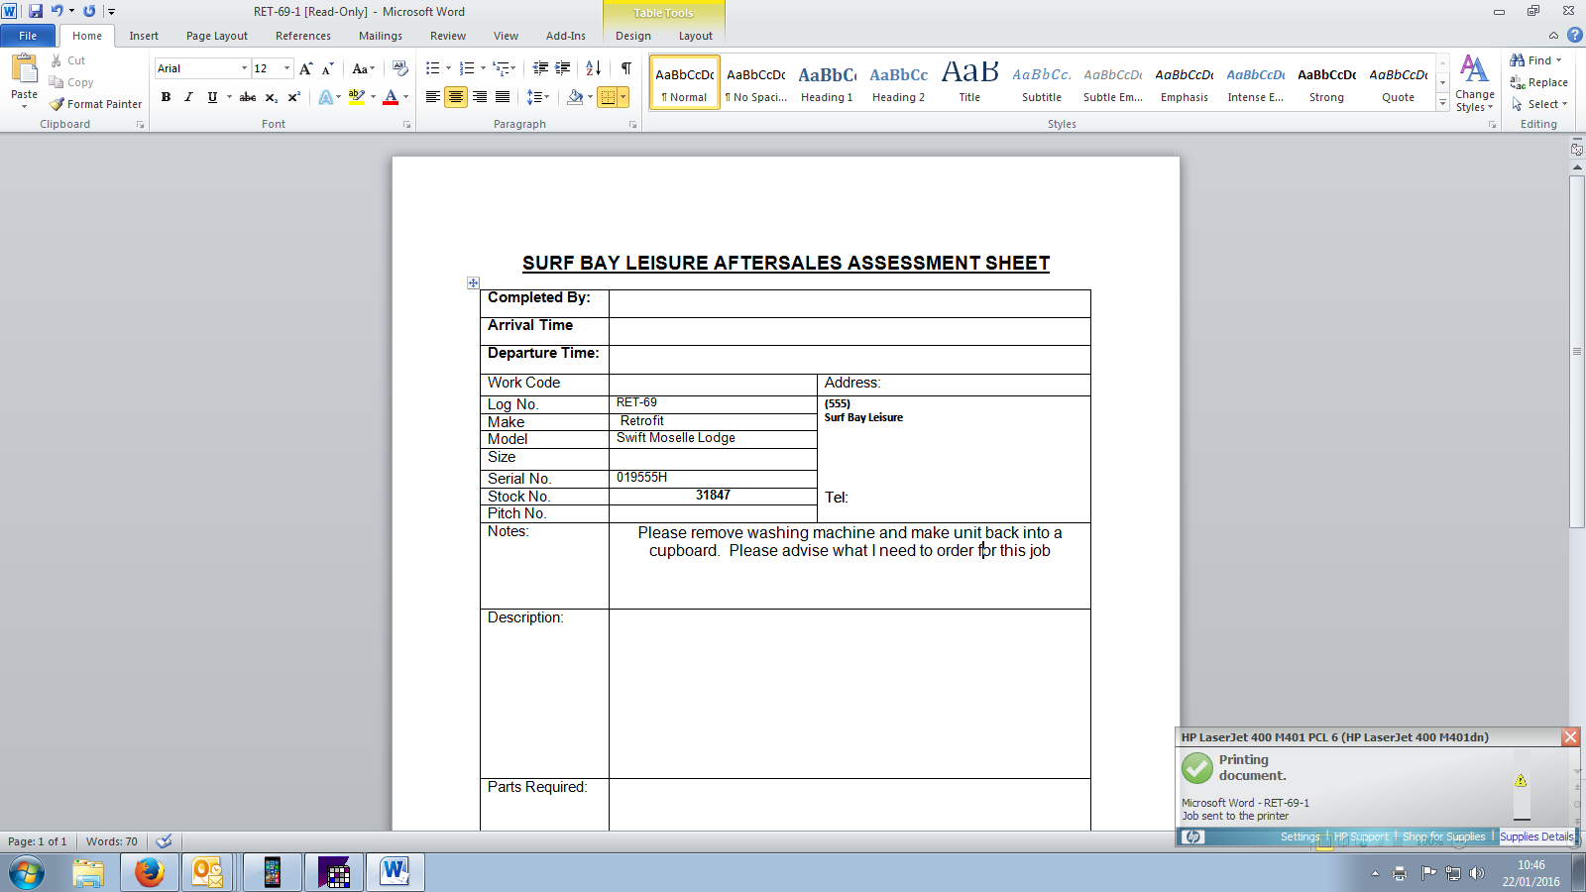Image resolution: width=1586 pixels, height=892 pixels.
Task: Click Replace in the Editing group
Action: pyautogui.click(x=1539, y=82)
